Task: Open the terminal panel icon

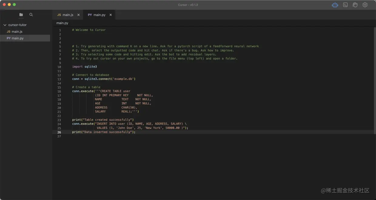Action: tap(345, 5)
